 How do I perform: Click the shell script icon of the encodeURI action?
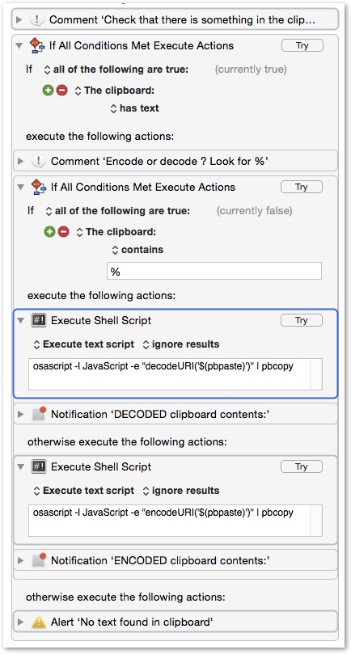(38, 466)
